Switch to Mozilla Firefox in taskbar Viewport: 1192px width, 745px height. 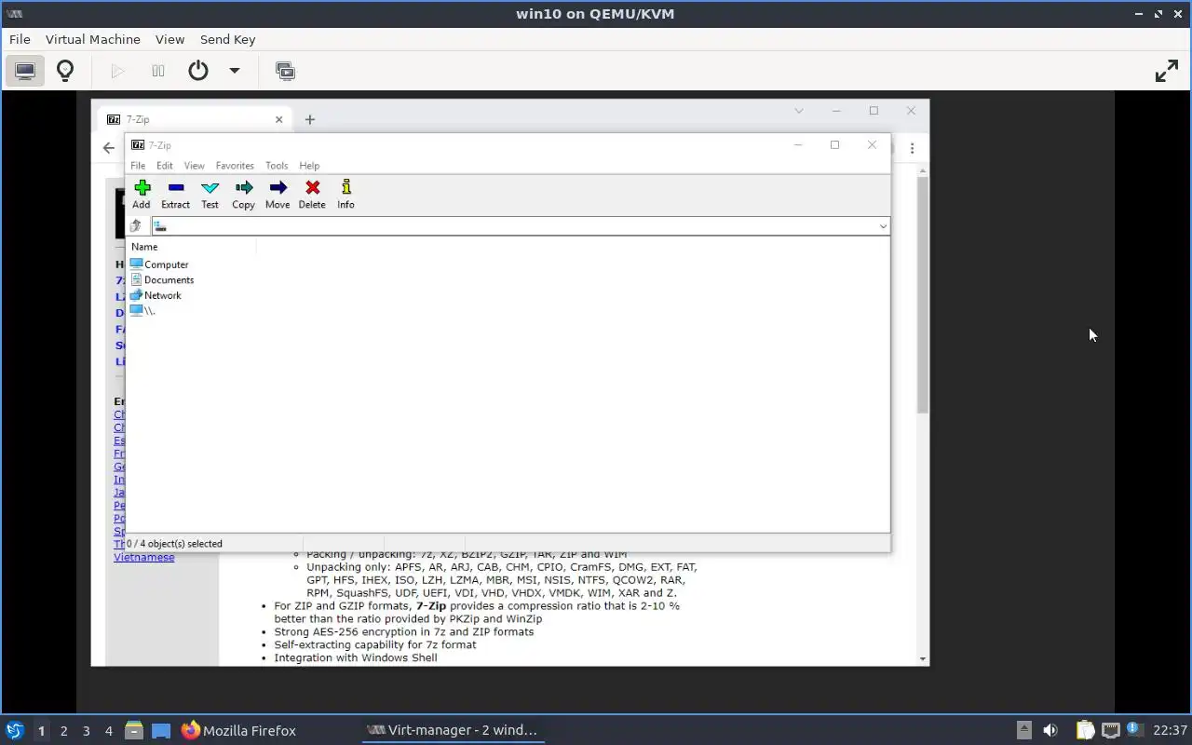[238, 731]
